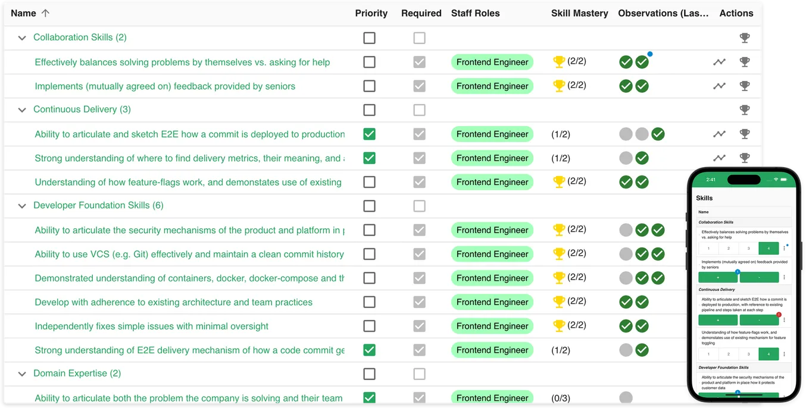
Task: Collapse the Collaboration Skills group
Action: tap(22, 37)
